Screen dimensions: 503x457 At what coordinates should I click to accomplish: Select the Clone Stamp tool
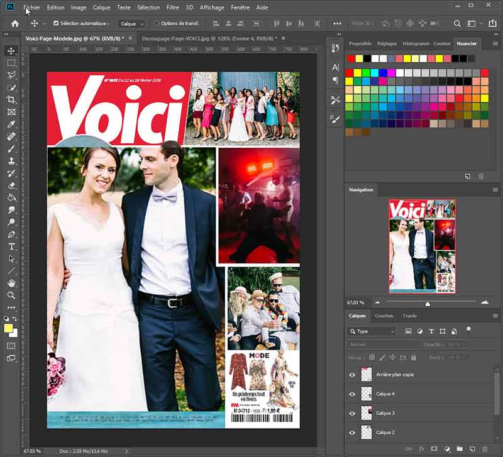point(11,161)
